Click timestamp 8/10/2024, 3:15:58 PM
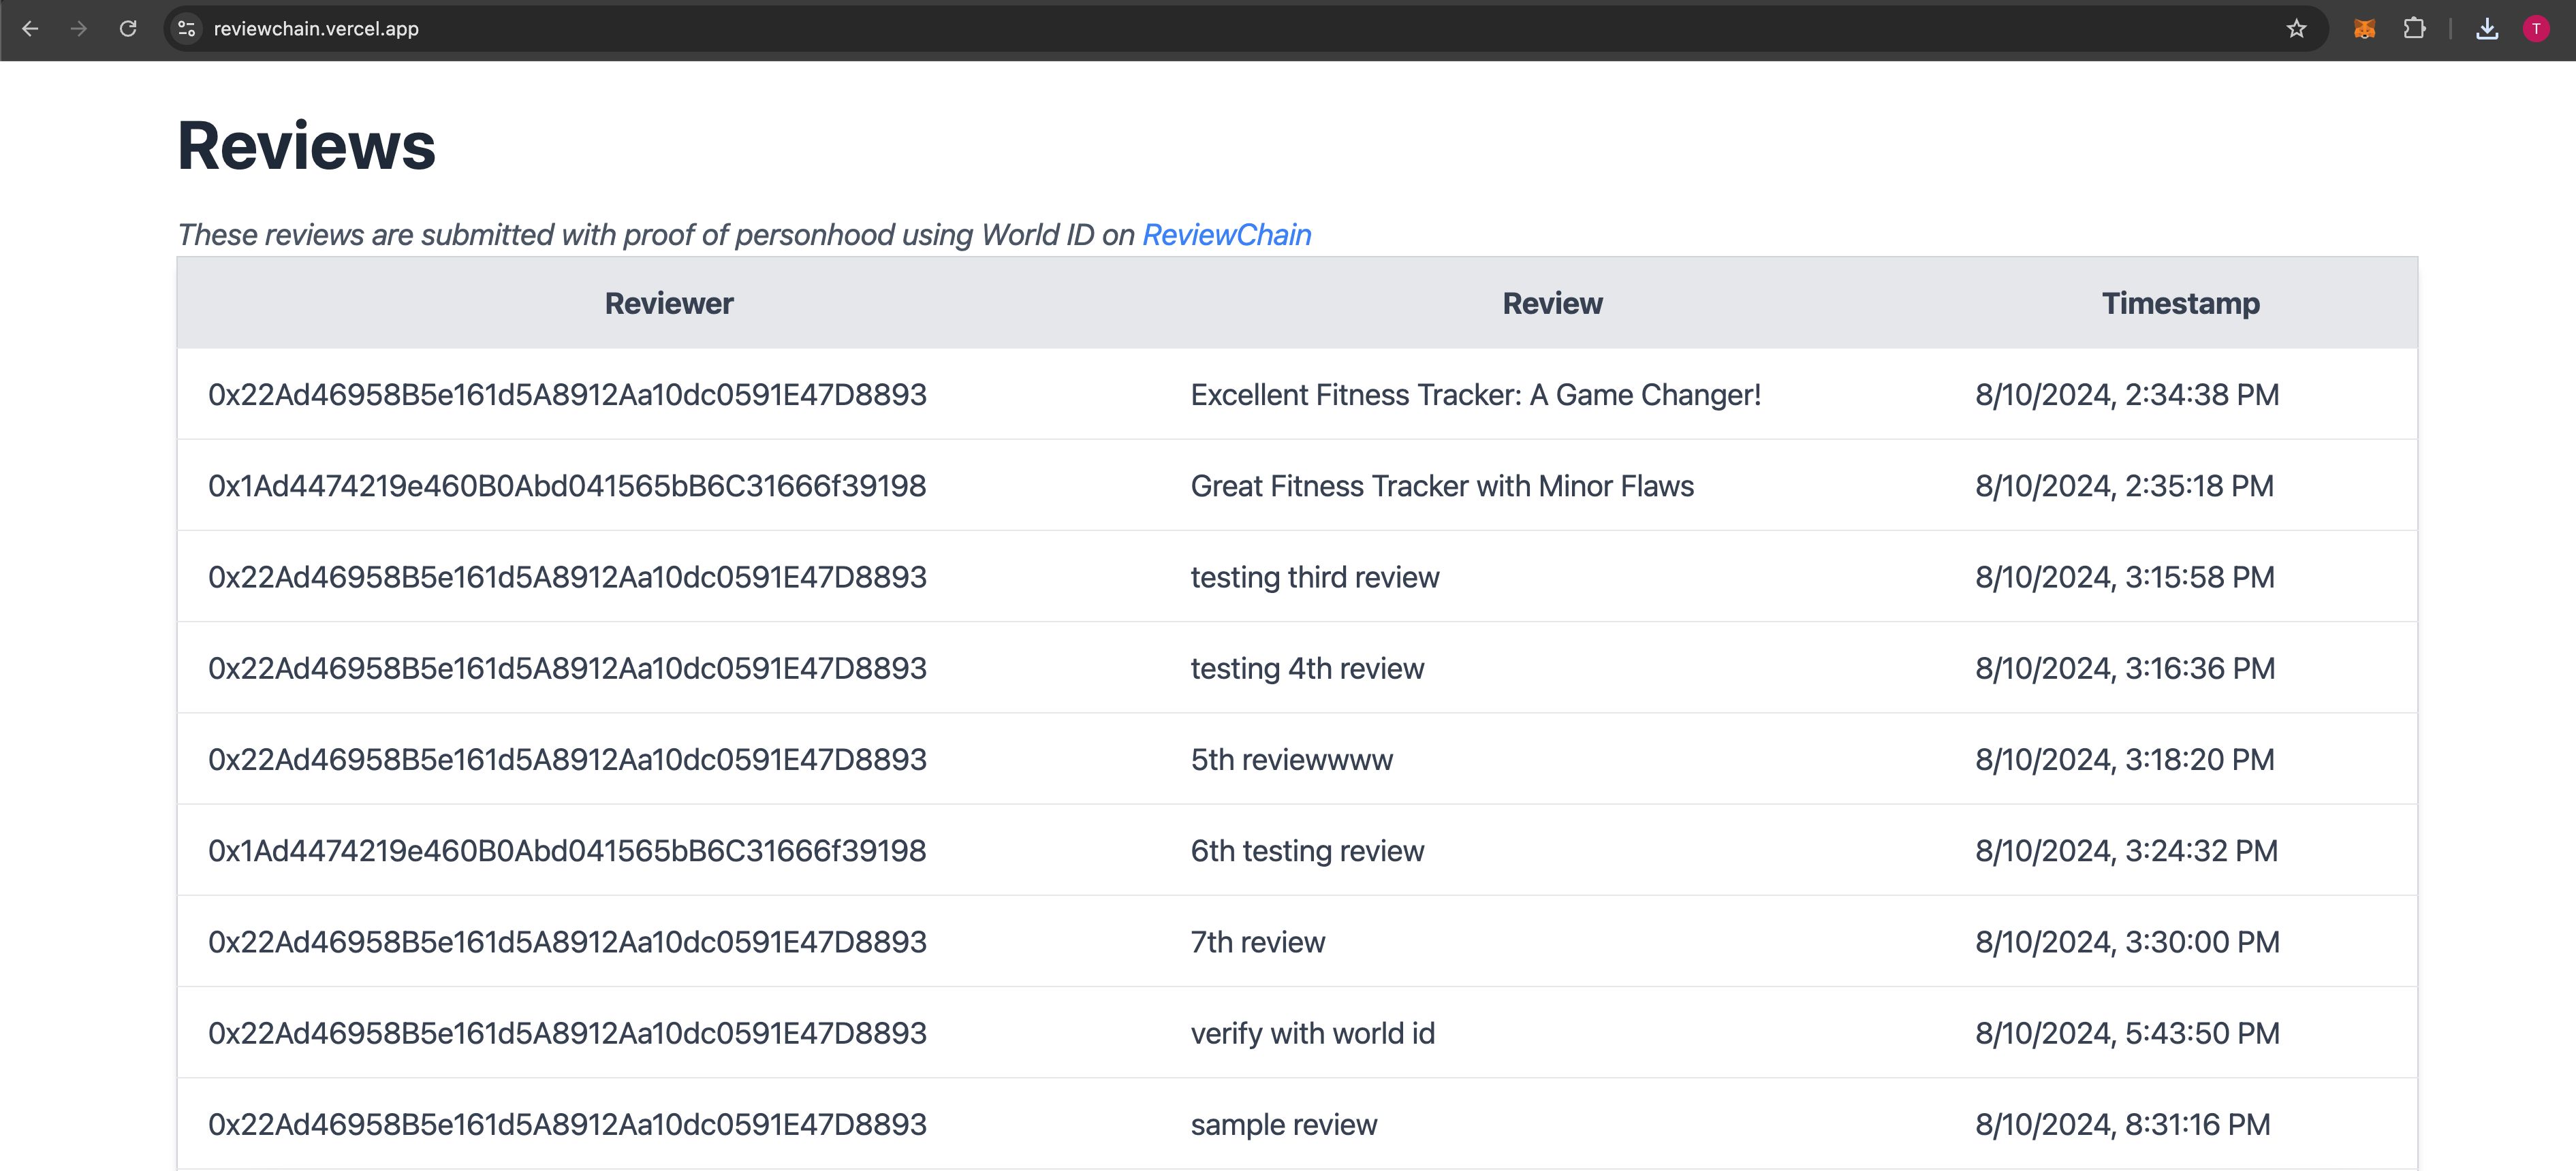 coord(2124,577)
